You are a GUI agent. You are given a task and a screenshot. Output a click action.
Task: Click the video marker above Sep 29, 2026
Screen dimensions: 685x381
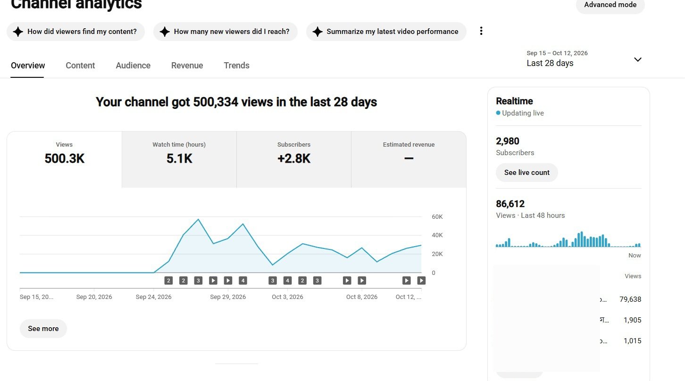tap(228, 281)
